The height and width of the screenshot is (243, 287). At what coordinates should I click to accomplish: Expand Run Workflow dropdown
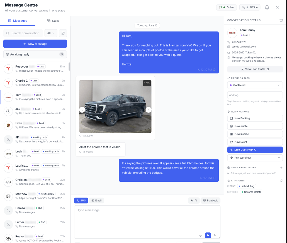[255, 158]
